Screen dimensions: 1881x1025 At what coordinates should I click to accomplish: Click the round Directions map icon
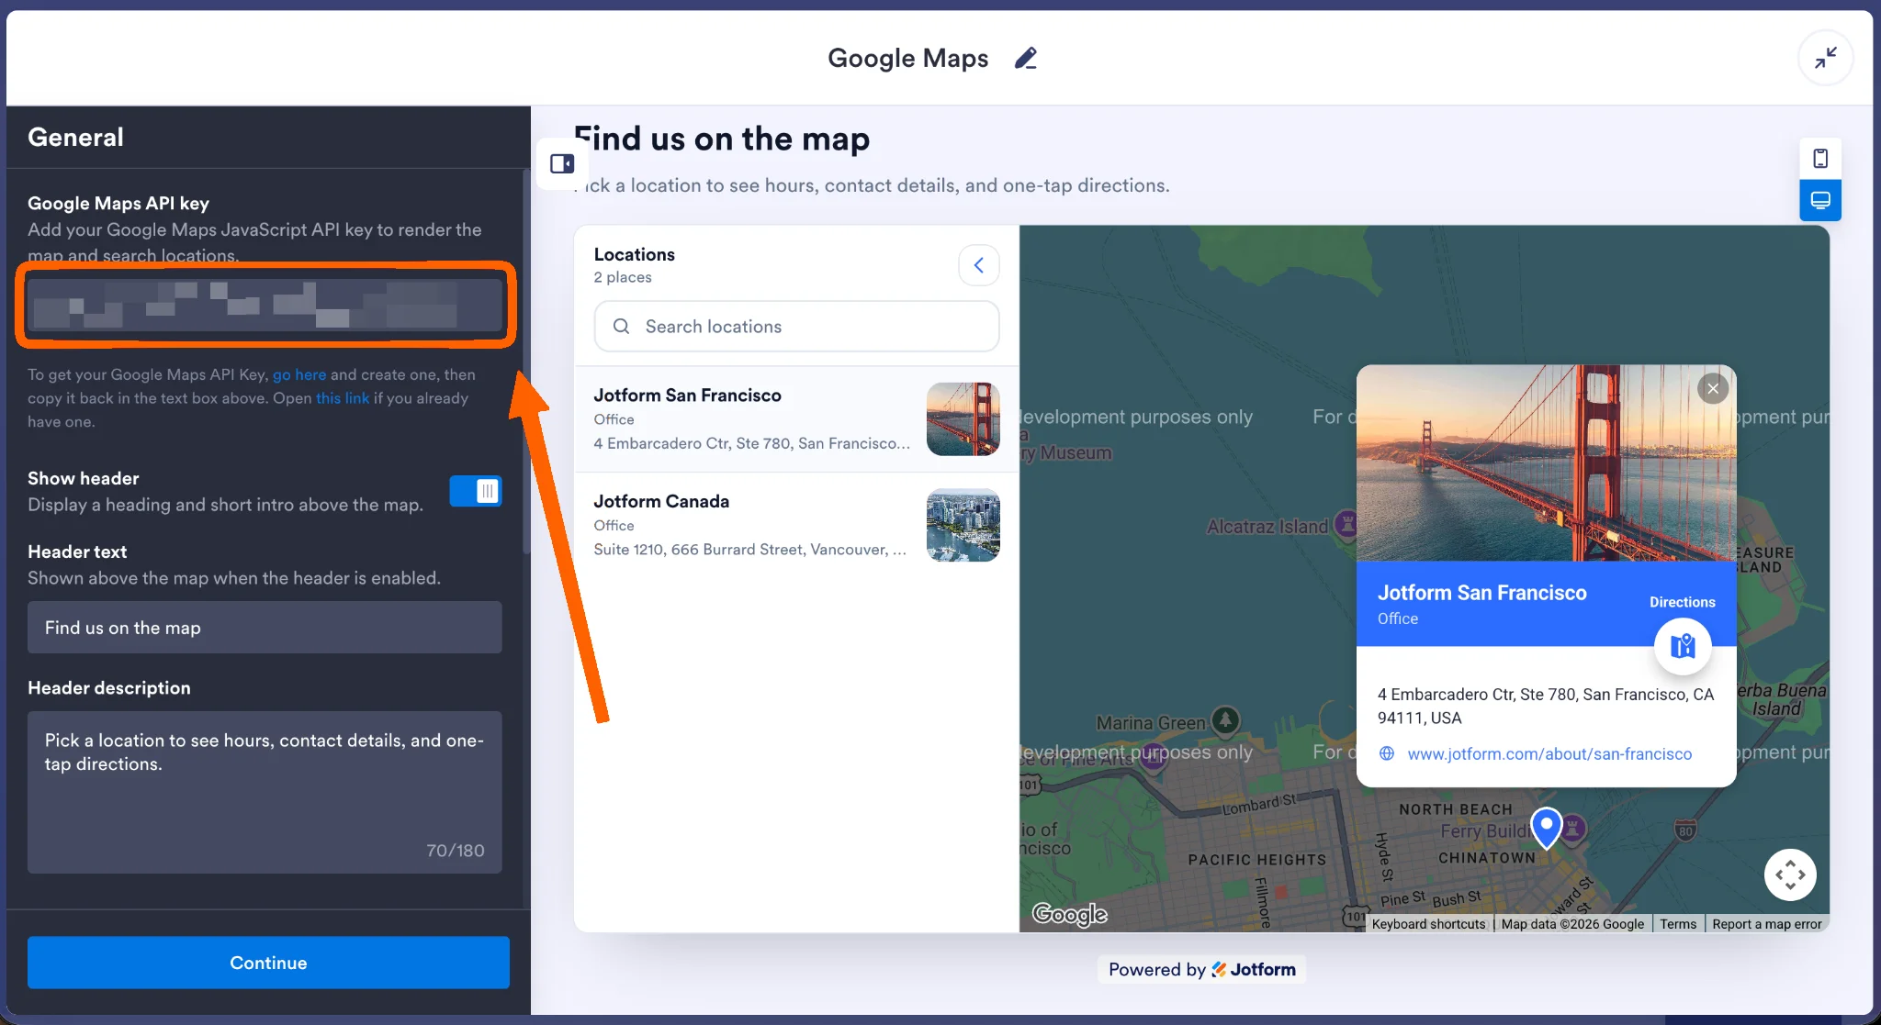point(1683,646)
